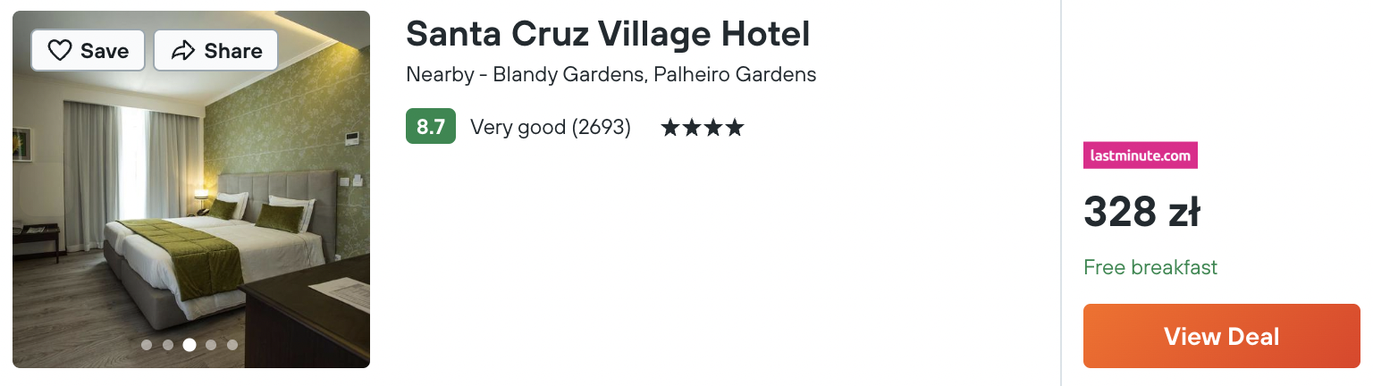Click the Palheiro Gardens nearby text
Screen dimensions: 1373x386
point(735,75)
